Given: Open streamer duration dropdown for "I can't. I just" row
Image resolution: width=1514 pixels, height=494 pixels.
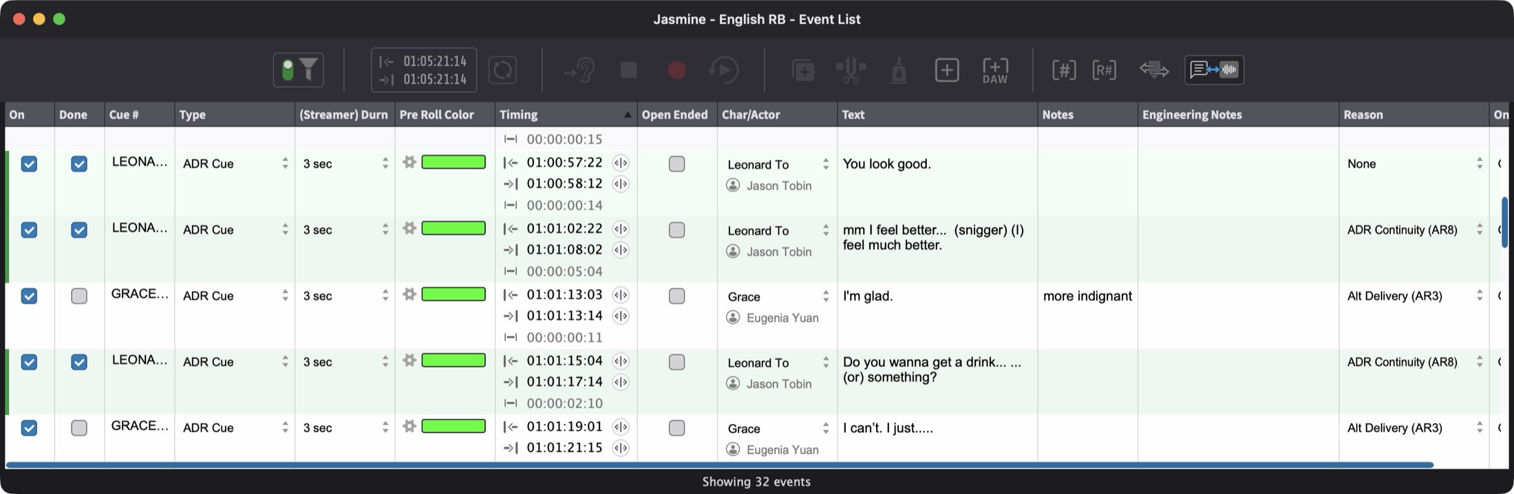Looking at the screenshot, I should tap(345, 427).
